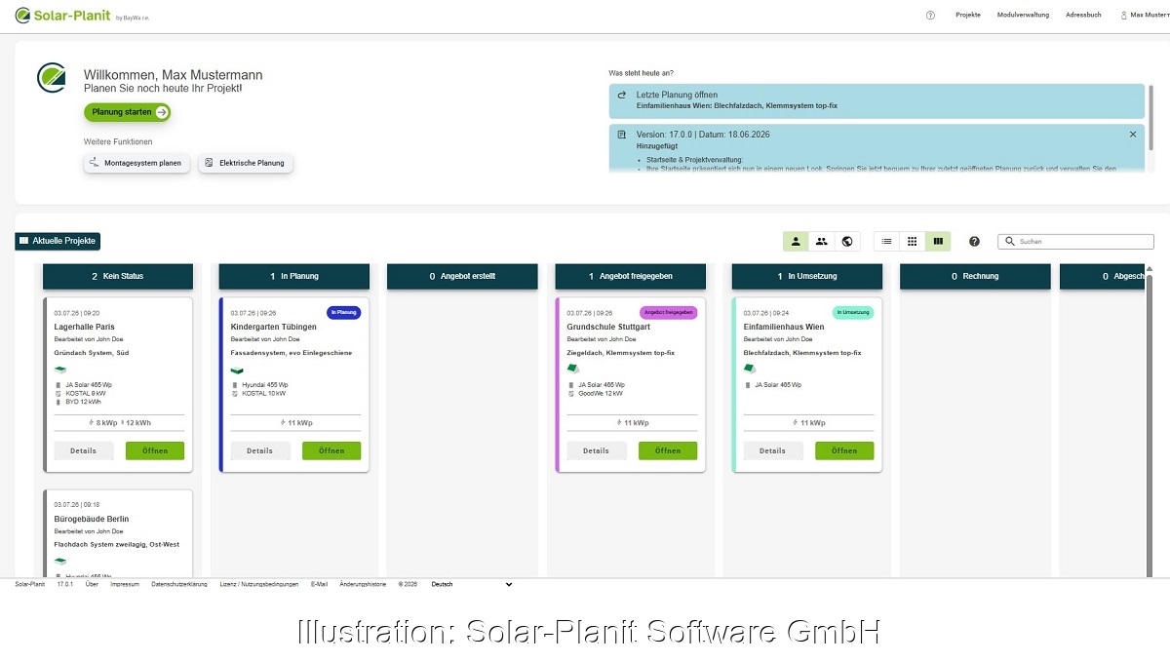The image size is (1170, 663).
Task: Open Impressum link in footer
Action: click(125, 584)
